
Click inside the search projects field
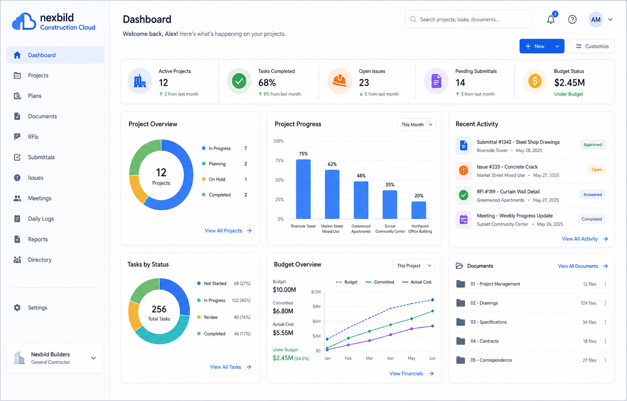469,19
